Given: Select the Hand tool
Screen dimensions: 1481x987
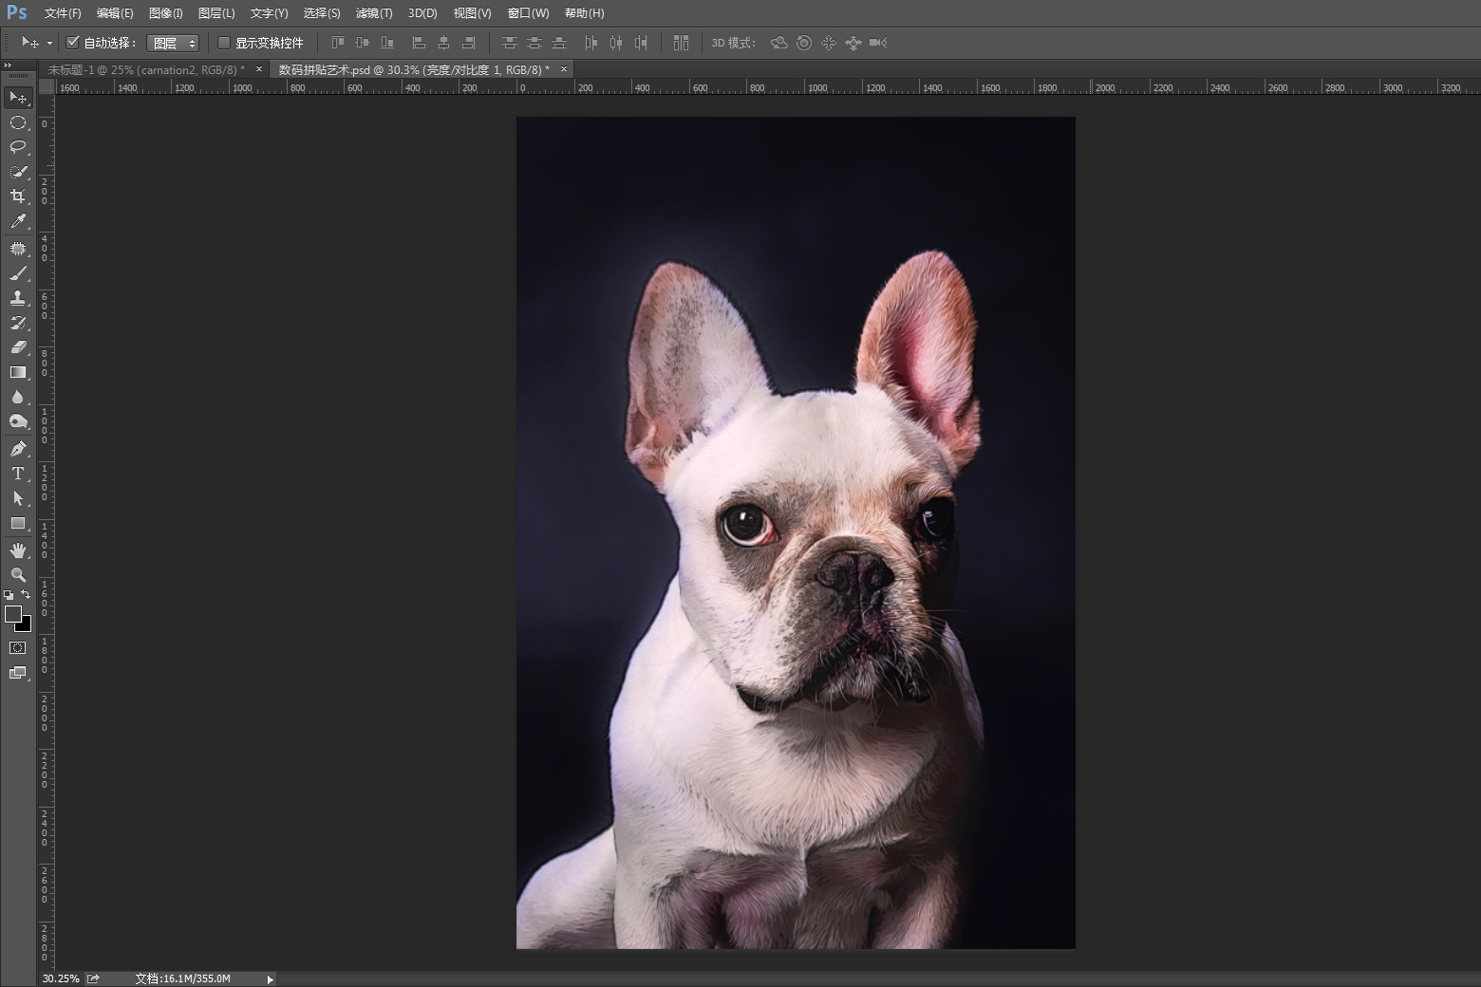Looking at the screenshot, I should tap(17, 550).
